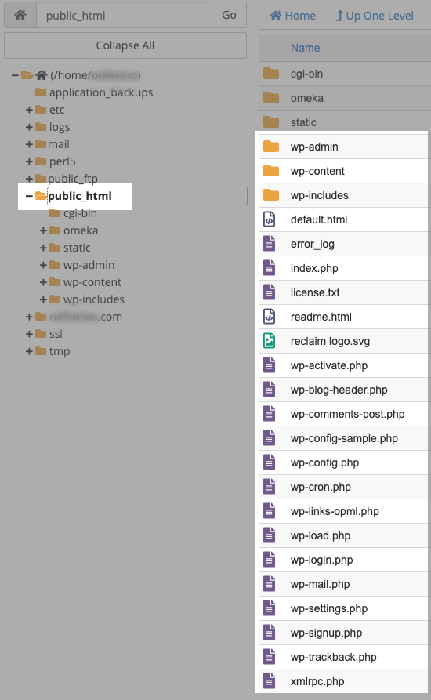Click the Go button

pos(230,15)
